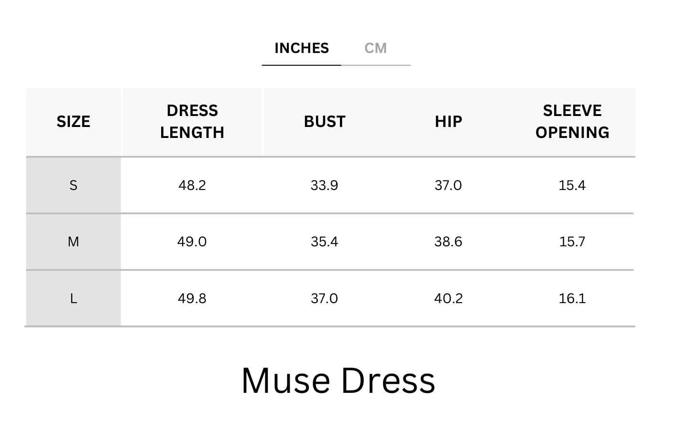Image resolution: width=676 pixels, height=421 pixels.
Task: Select the M size row label
Action: pos(73,242)
